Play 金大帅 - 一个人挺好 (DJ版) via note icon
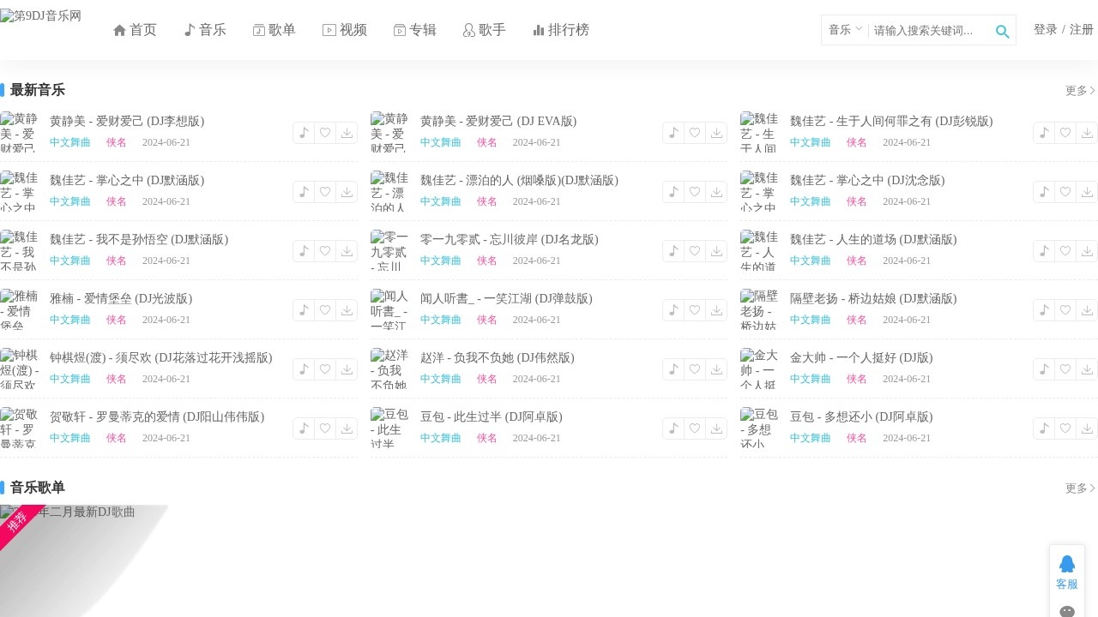1098x617 pixels. (1044, 369)
